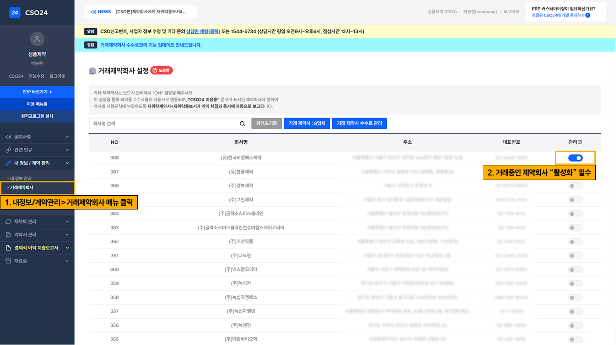Viewport: 616px width, 345px height.
Task: Open the 이용 메뉴얼 sidebar item
Action: point(37,104)
